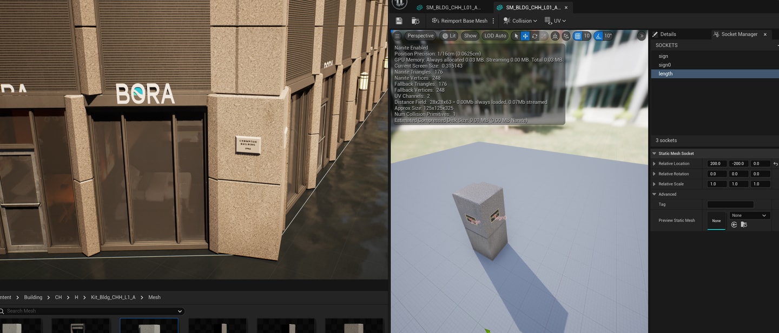Open the UV dropdown menu
Image resolution: width=779 pixels, height=333 pixels.
(x=556, y=21)
